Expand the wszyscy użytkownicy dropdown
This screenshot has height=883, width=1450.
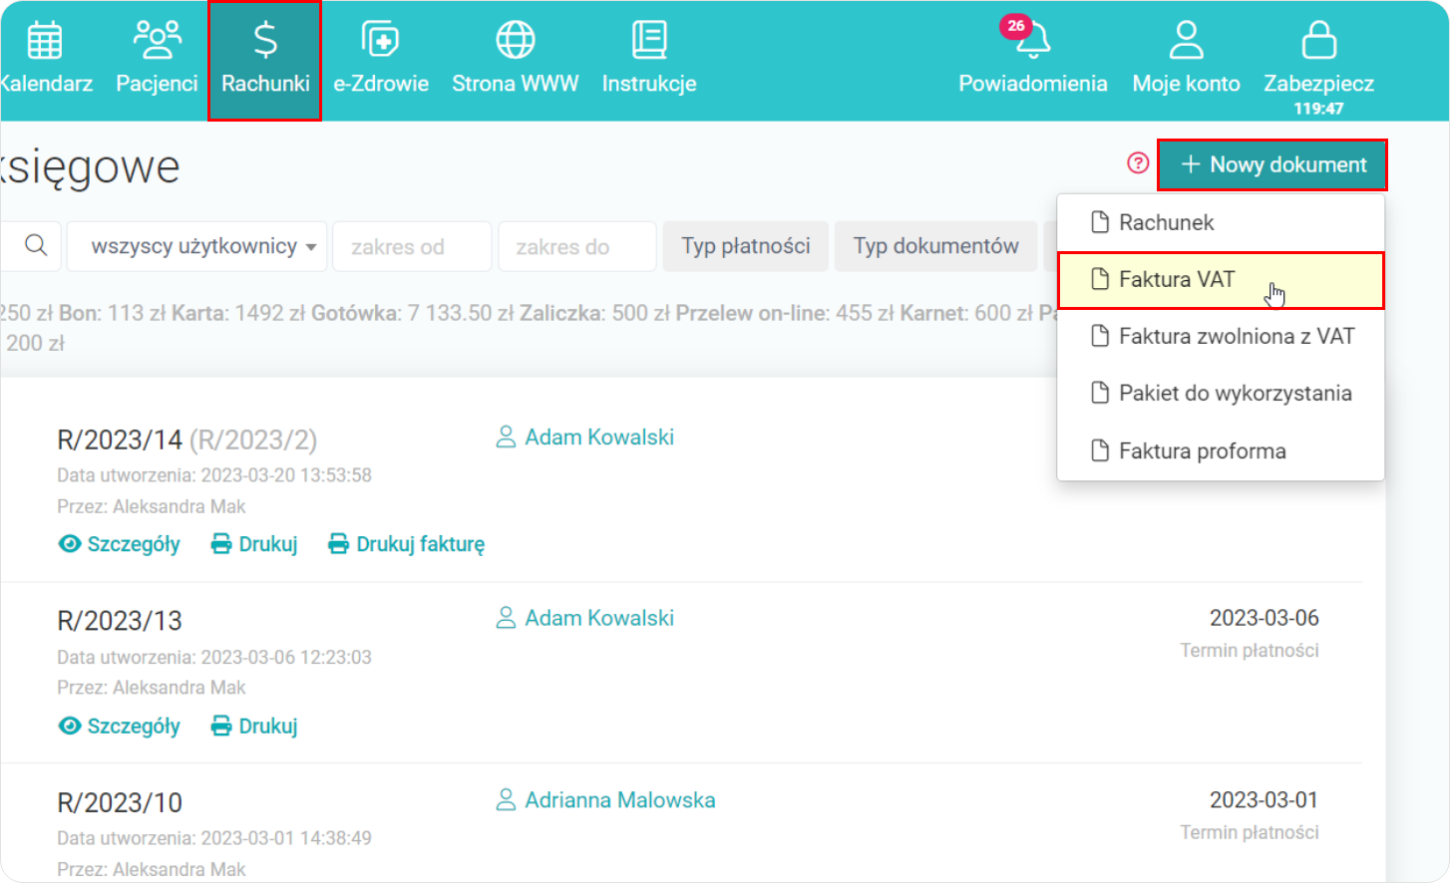point(197,246)
